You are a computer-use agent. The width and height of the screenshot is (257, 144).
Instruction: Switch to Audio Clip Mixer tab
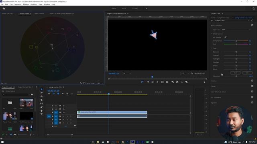pos(61,14)
